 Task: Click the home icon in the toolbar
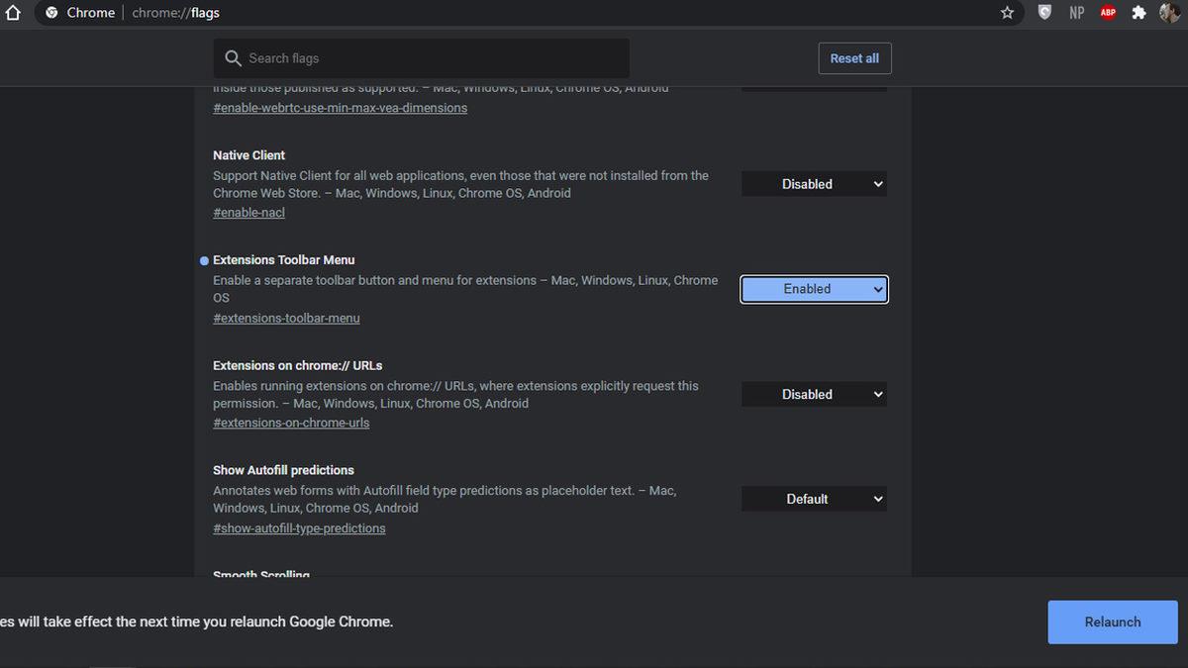pos(14,12)
